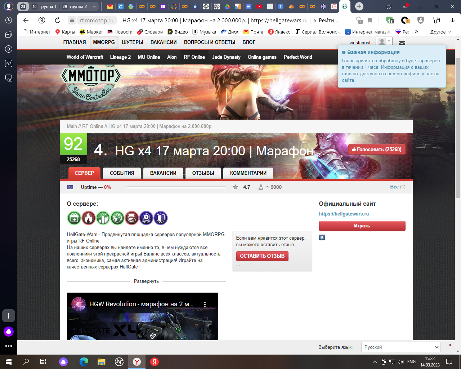Open the "Jade Dynasty" game link
Viewport: 461px width, 369px height.
226,57
